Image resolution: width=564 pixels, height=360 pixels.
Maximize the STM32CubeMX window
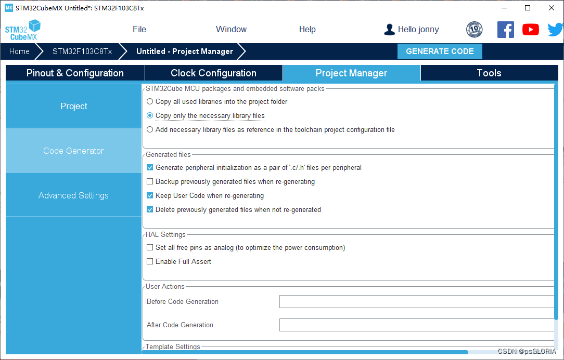tap(528, 8)
